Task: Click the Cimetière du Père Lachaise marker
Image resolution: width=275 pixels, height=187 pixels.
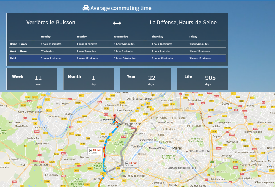Action: pos(201,144)
